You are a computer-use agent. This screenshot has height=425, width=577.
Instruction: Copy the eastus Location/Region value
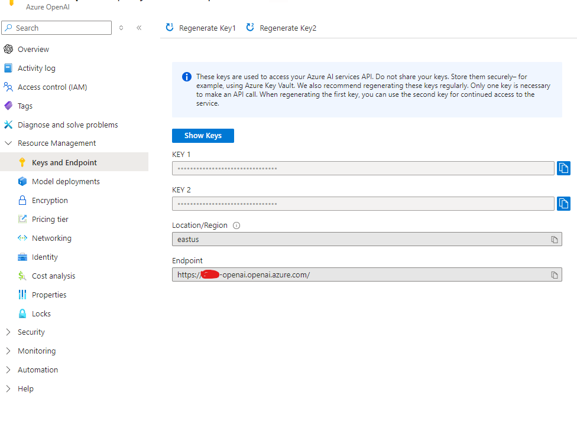[x=554, y=240]
